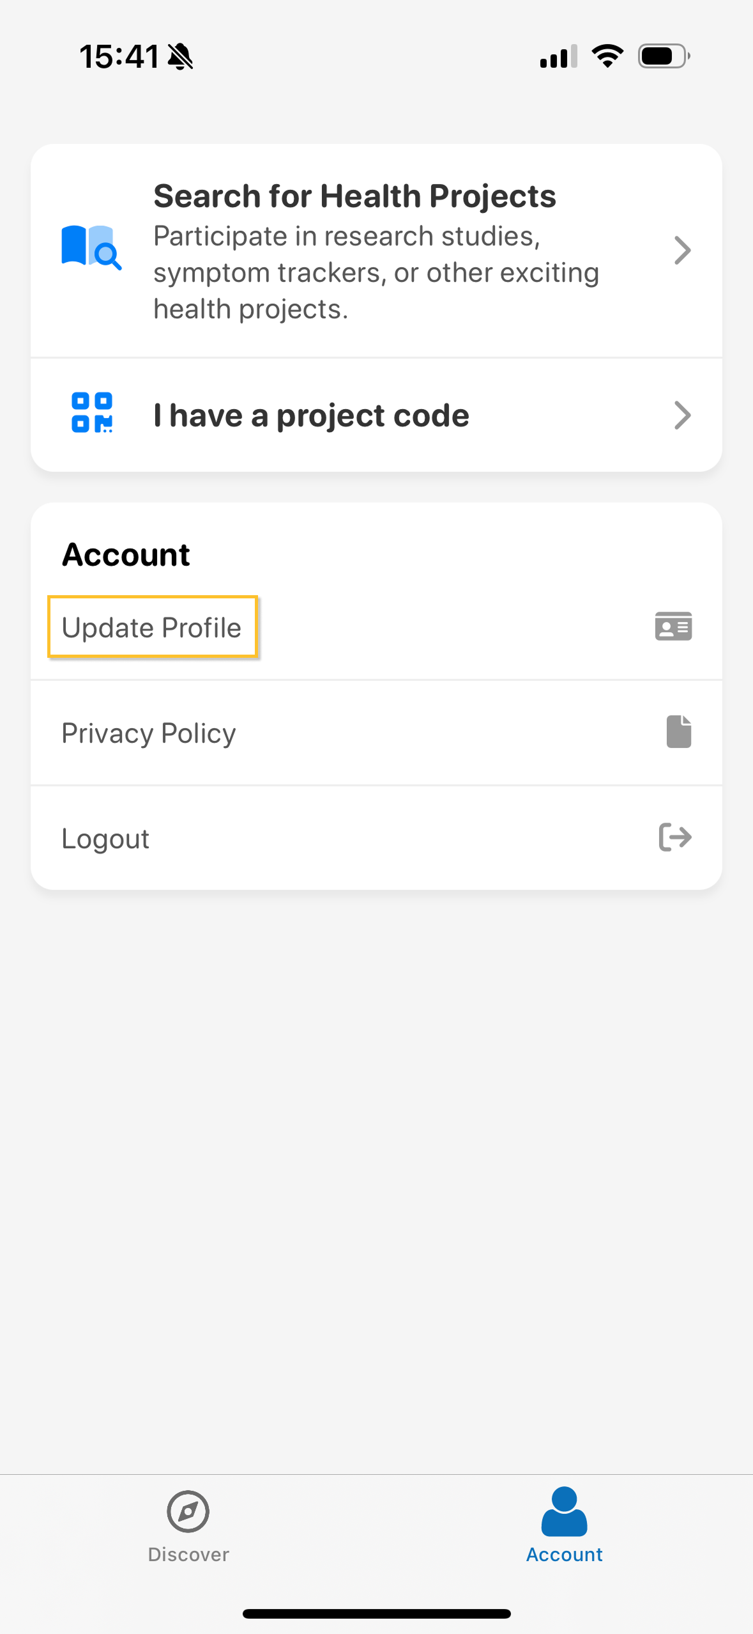Tap the Discover compass icon

pyautogui.click(x=188, y=1511)
